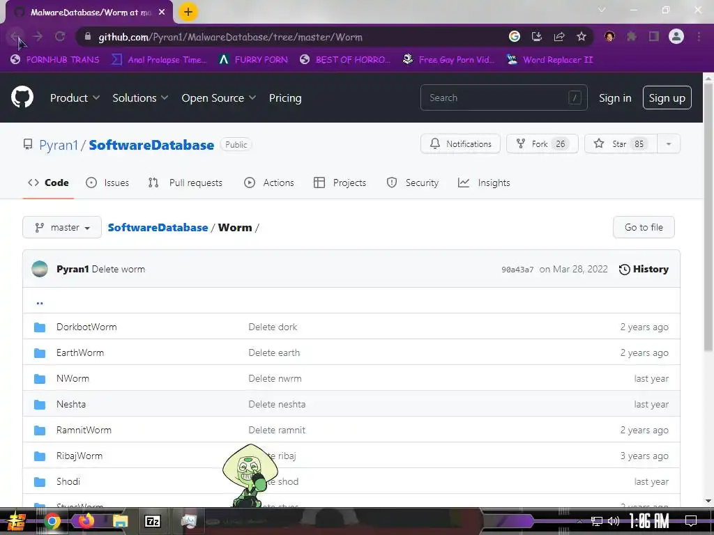Click the share page icon in the address bar
Viewport: 714px width, 535px height.
click(x=559, y=36)
